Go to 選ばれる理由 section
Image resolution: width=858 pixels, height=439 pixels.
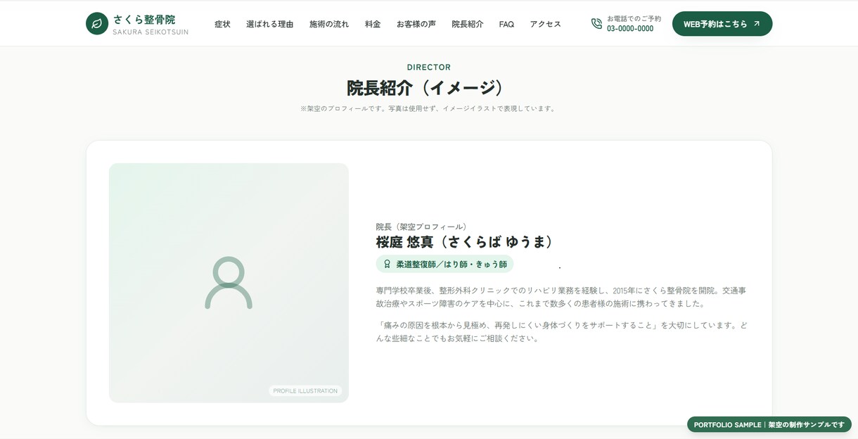point(270,24)
